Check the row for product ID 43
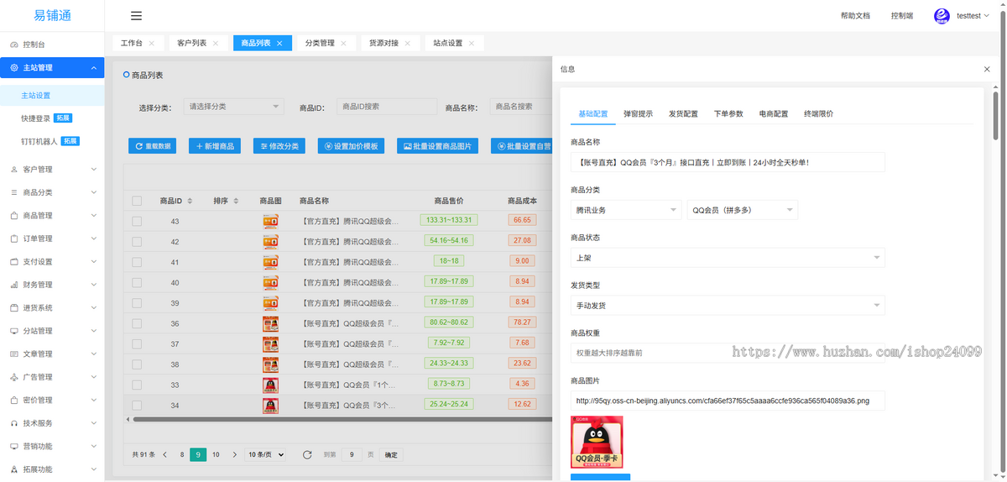Image resolution: width=1007 pixels, height=482 pixels. click(137, 221)
